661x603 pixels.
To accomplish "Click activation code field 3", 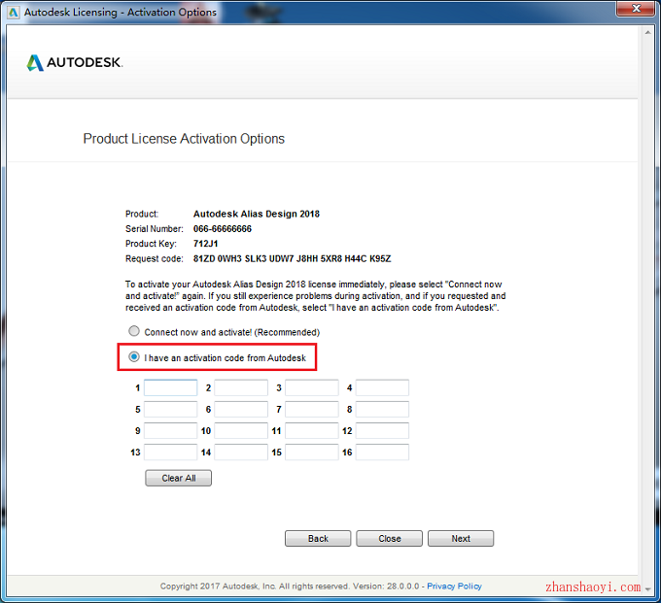I will (312, 387).
